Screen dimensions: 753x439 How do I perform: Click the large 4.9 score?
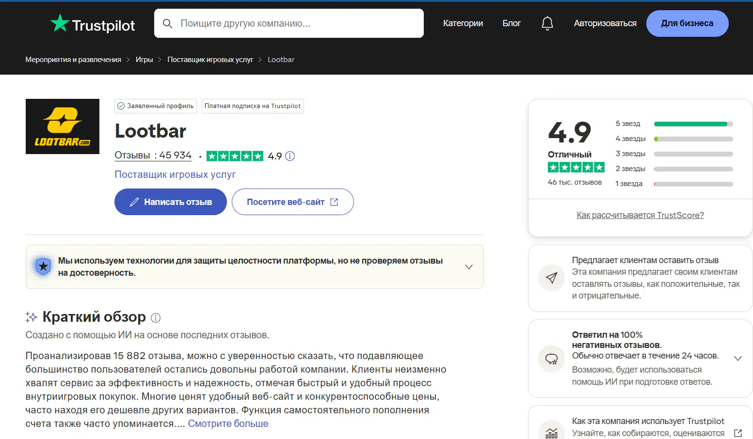570,132
